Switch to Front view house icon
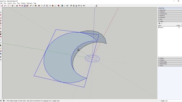This screenshot has height=102, width=182. coord(76,6)
